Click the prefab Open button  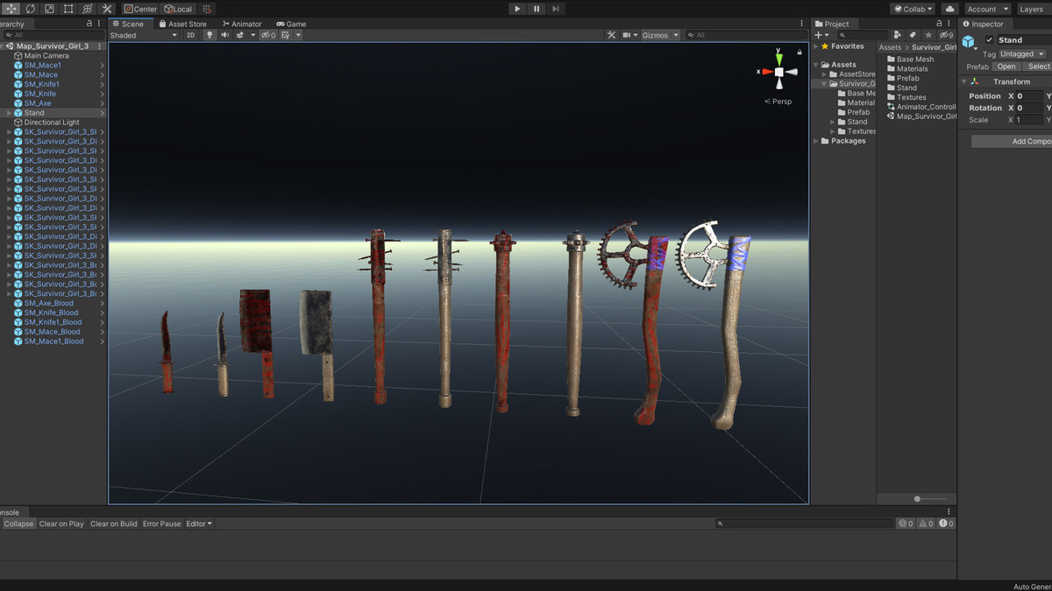tap(1006, 67)
